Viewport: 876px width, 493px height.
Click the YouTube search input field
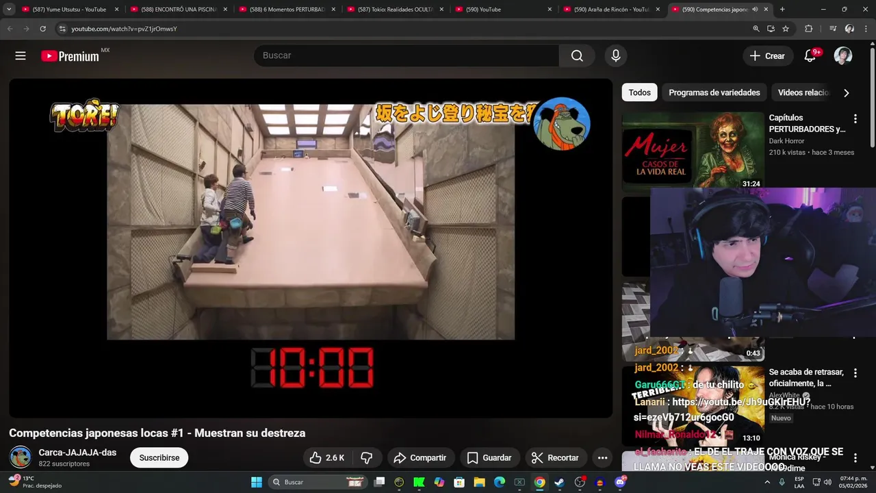407,56
